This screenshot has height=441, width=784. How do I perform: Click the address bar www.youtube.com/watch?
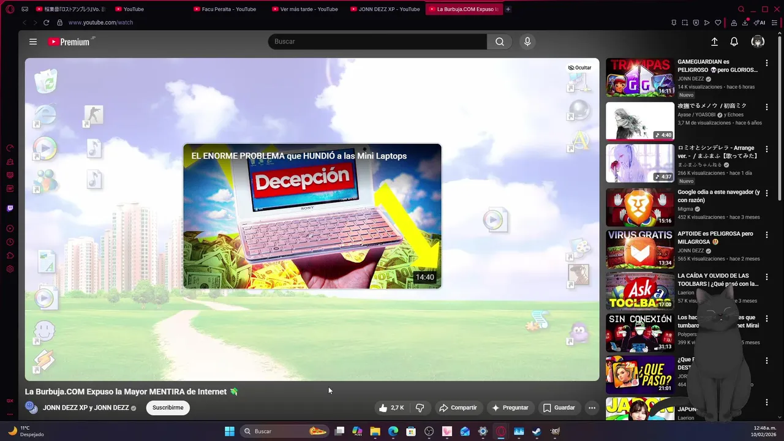(x=100, y=23)
